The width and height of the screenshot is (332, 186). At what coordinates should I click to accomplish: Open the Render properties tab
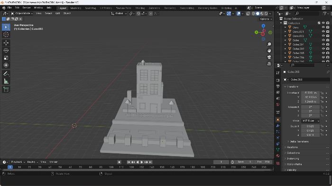278,80
